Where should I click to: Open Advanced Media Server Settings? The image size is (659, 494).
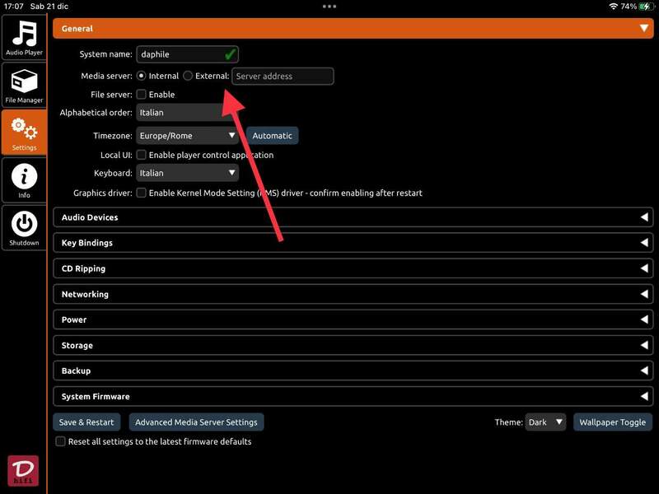point(196,422)
